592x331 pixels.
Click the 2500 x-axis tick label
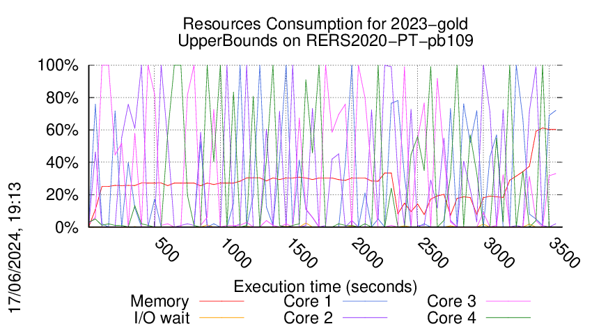tap(433, 253)
